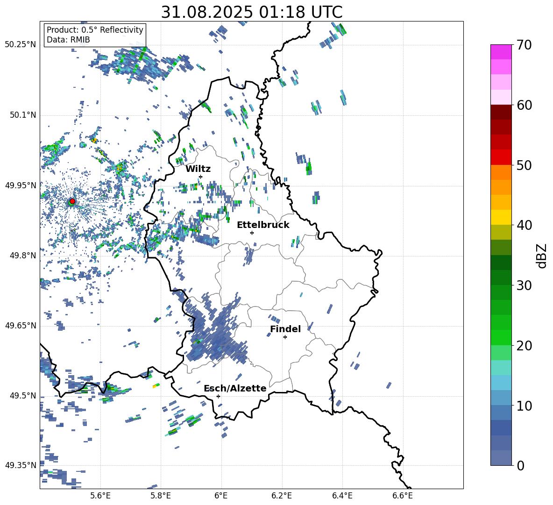Viewport: 553px width, 505px height.
Task: Pick the bright green colorbar segment above 20
Action: click(501, 337)
